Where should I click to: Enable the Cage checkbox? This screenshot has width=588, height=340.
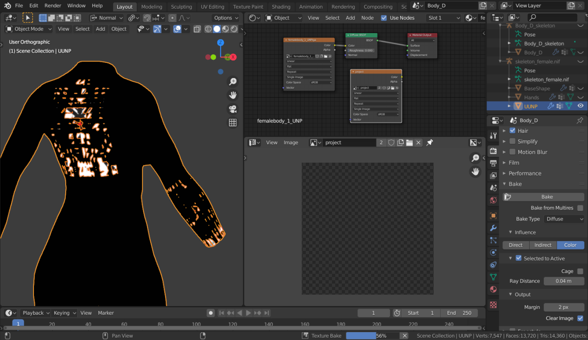point(580,272)
